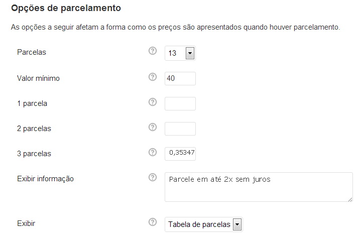Viewport: 363px width, 238px height.
Task: Click the Exibir informação label
Action: pos(45,179)
